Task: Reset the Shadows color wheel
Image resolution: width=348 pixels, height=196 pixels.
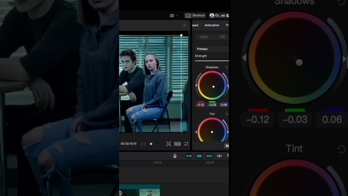Action: pos(227,67)
